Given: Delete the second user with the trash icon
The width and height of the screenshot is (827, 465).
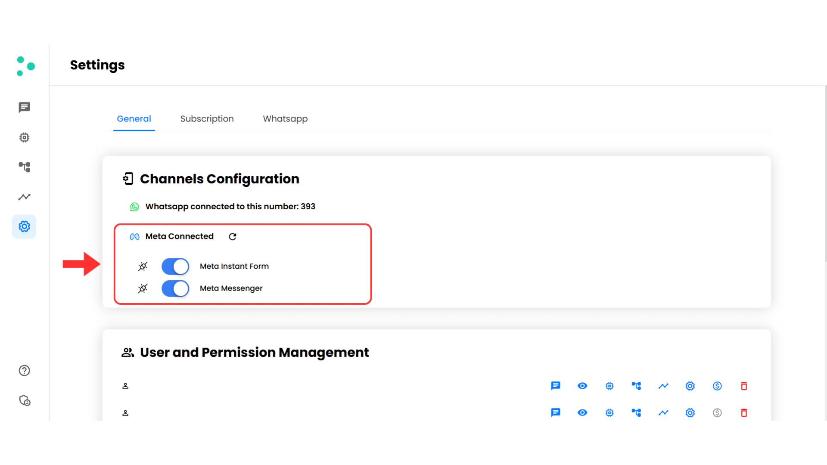Looking at the screenshot, I should click(744, 412).
